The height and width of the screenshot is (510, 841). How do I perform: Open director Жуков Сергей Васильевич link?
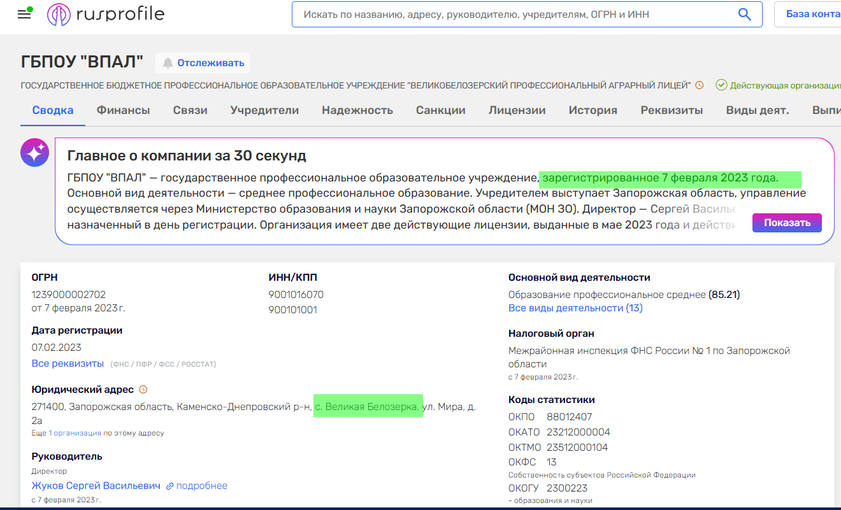coord(96,486)
